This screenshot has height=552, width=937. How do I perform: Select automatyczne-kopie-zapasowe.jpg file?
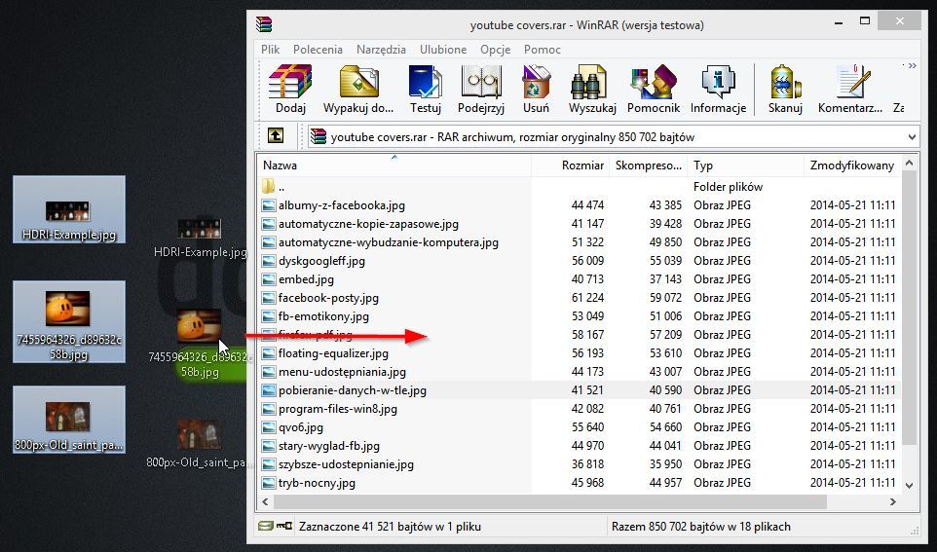click(x=368, y=224)
